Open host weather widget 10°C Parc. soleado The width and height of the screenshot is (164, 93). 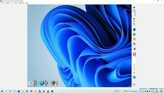click(x=130, y=91)
